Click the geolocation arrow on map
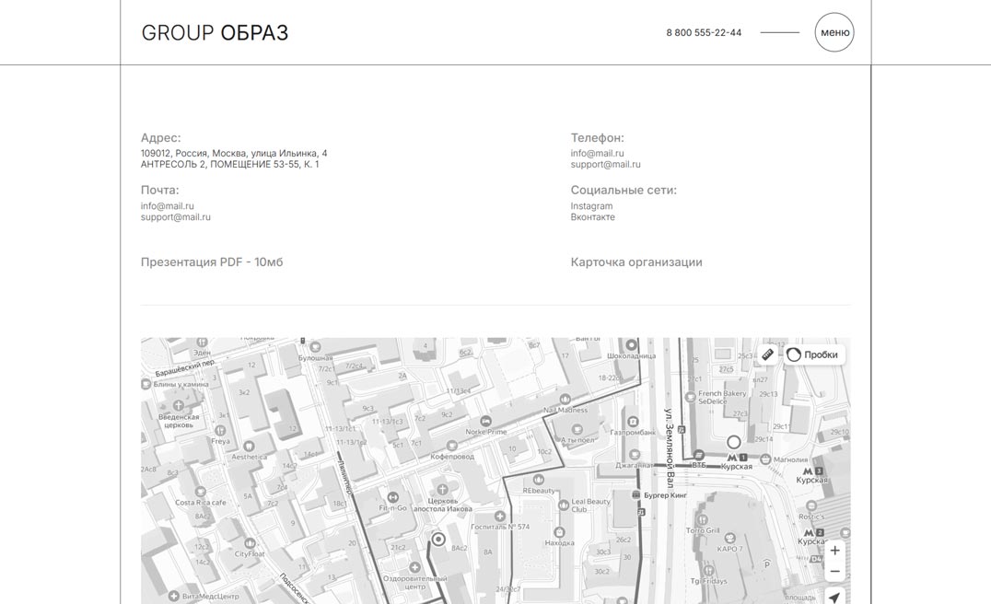Screen dimensions: 991x604 [x=834, y=598]
